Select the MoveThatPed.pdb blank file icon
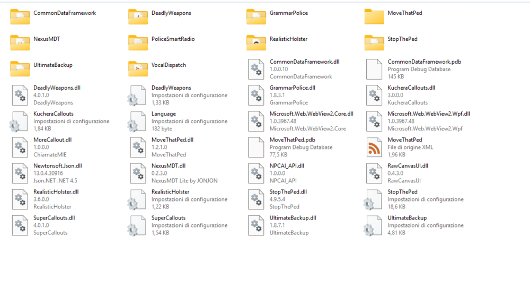 click(256, 147)
